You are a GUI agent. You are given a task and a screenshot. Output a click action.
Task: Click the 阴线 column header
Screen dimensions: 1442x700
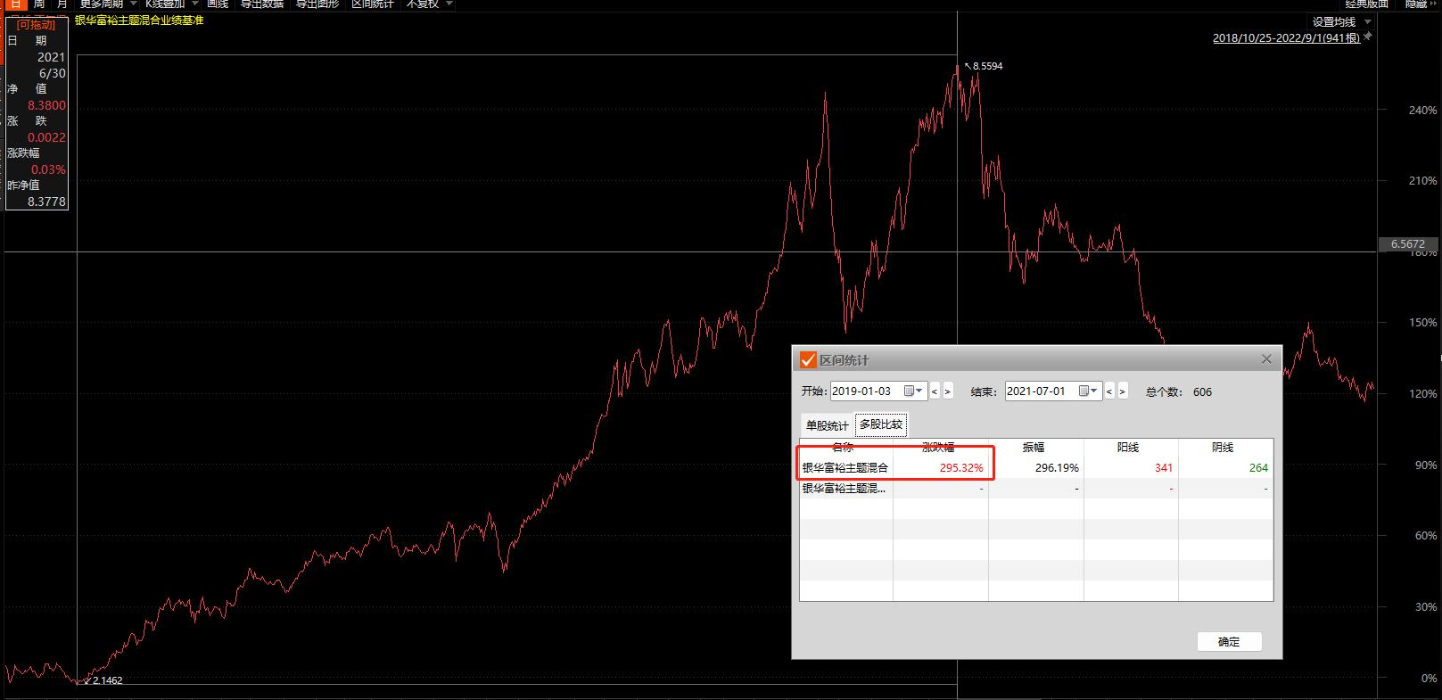pos(1223,447)
